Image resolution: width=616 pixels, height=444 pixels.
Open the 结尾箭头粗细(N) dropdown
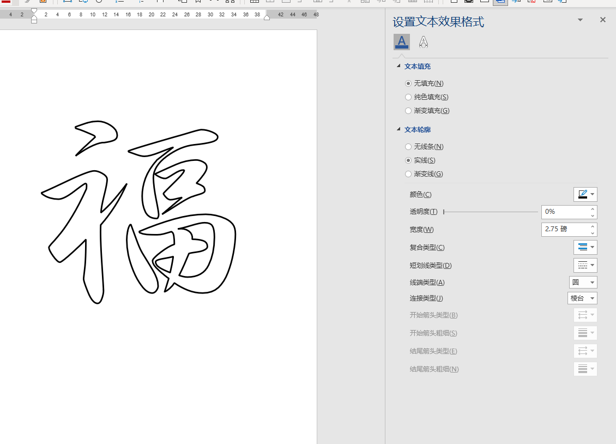pos(585,369)
